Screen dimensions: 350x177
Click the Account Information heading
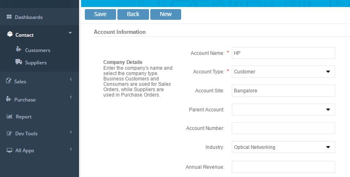(x=120, y=32)
